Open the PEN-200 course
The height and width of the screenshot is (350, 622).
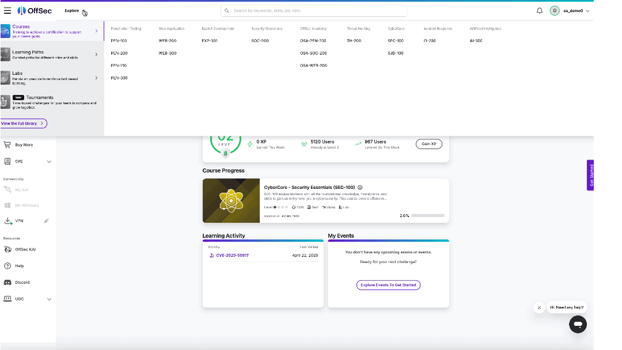click(x=119, y=53)
